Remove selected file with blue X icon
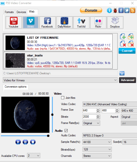Image resolution: width=137 pixels, height=162 pixels. [x=123, y=44]
